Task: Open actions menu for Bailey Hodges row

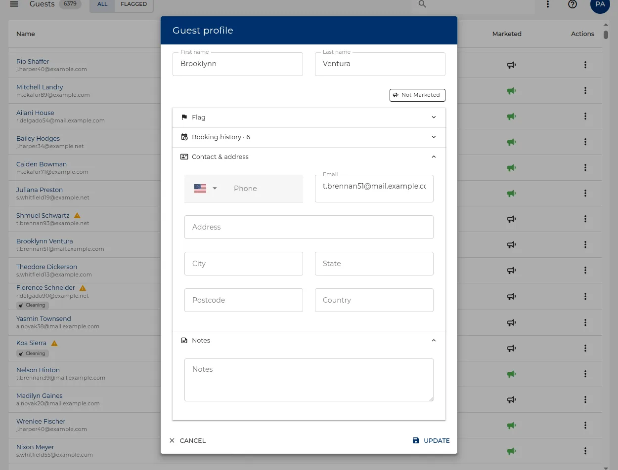Action: pos(585,142)
